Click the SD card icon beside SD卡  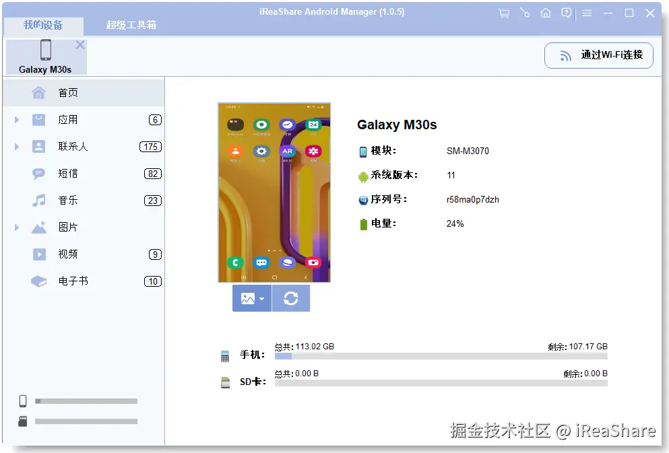click(x=225, y=382)
